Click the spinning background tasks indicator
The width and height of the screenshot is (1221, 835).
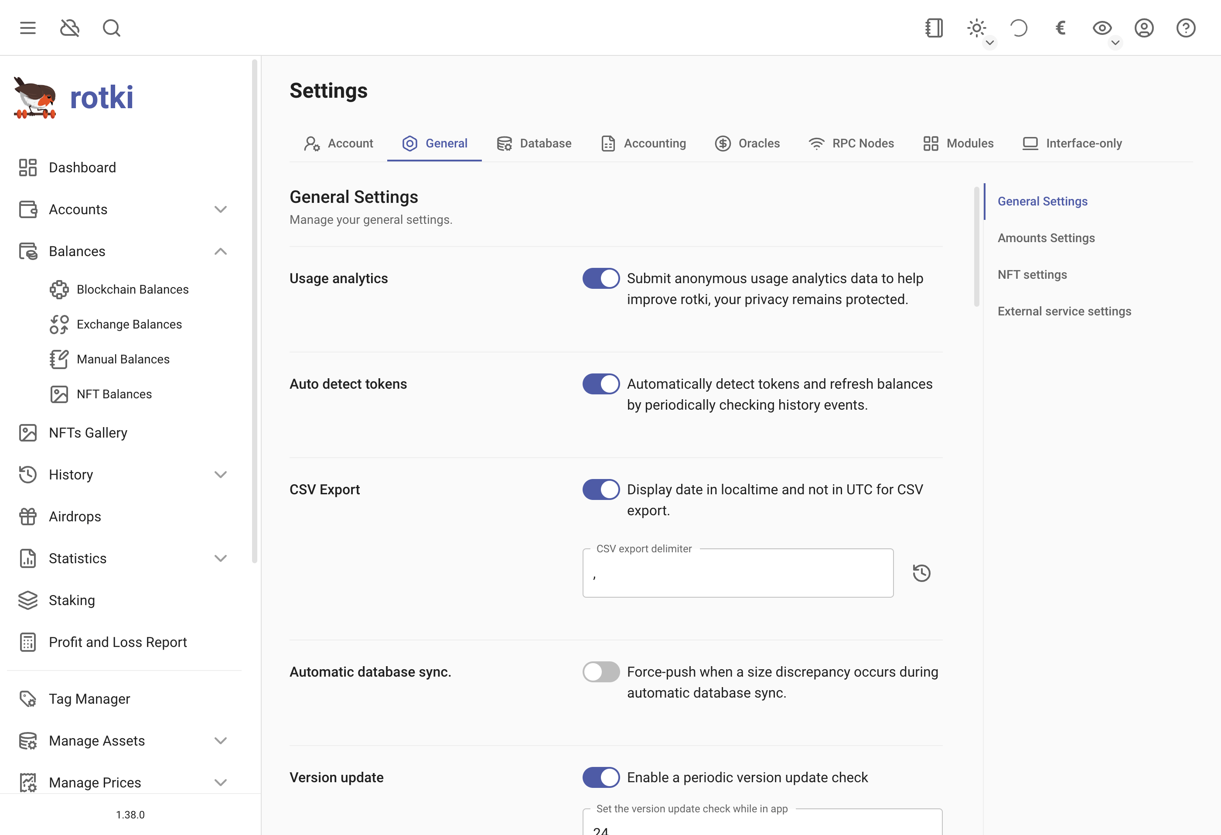(1018, 28)
